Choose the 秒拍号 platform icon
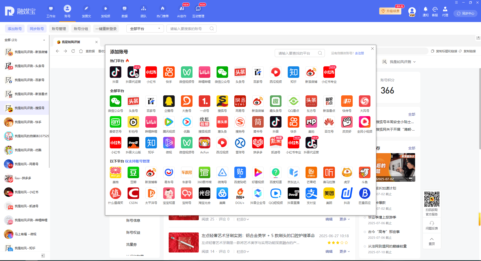Image resolution: width=481 pixels, height=261 pixels. click(x=133, y=122)
